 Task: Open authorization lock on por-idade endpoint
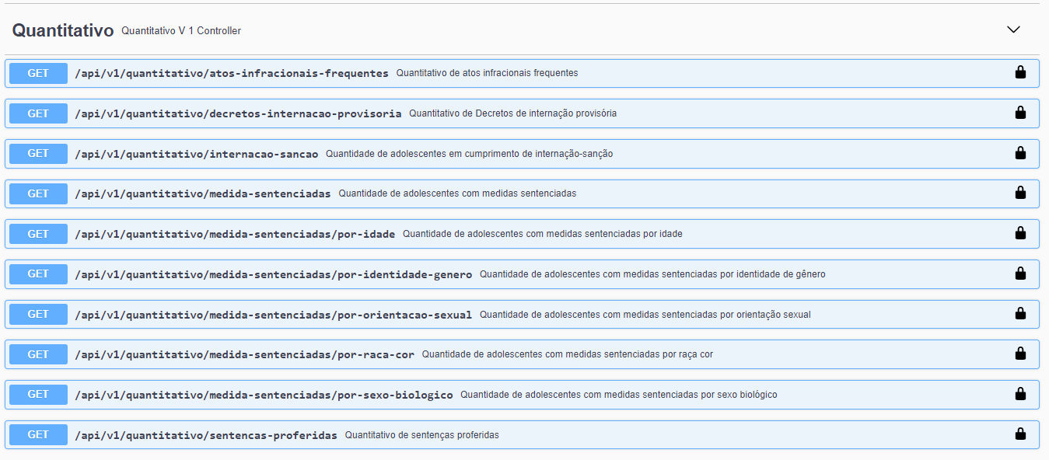(x=1020, y=233)
